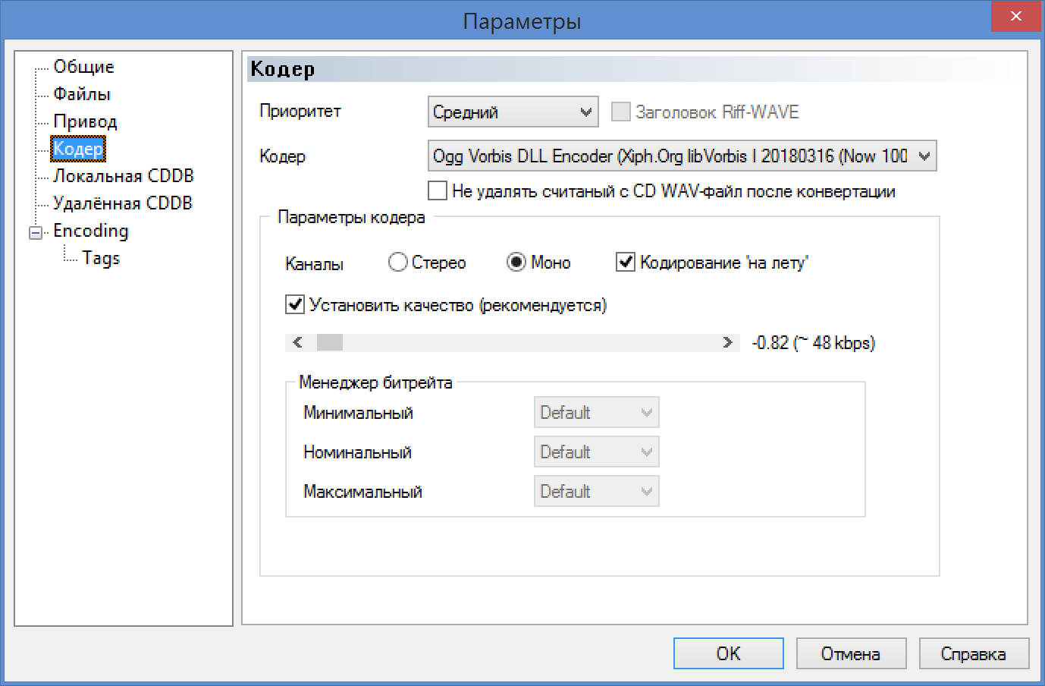Open Локальная CDDB settings
Screen dimensions: 1045x686
coord(123,176)
